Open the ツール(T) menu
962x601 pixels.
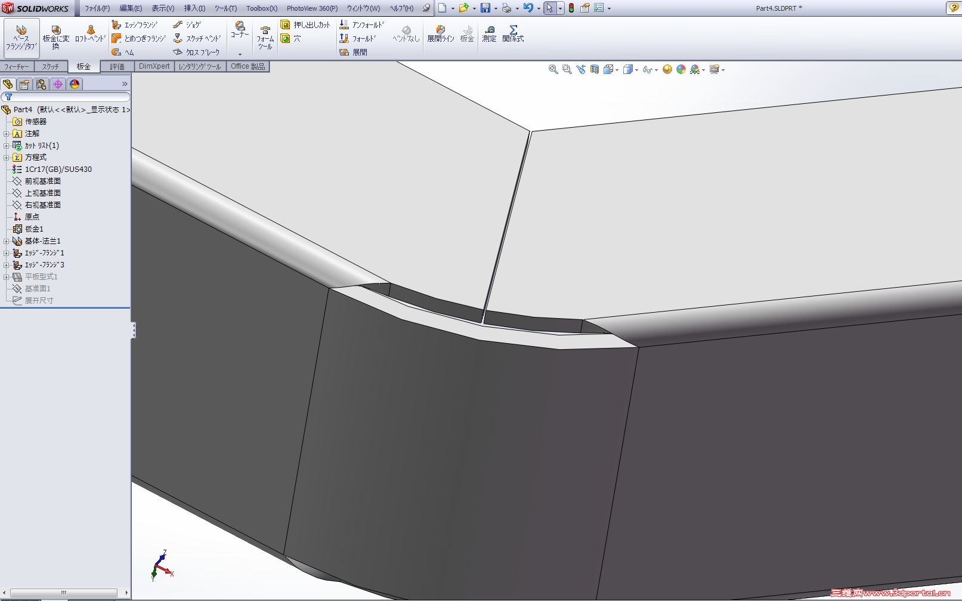click(225, 8)
